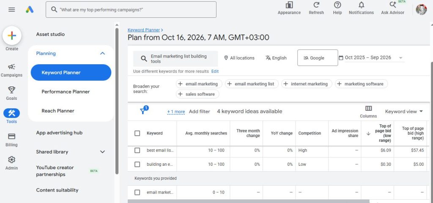433x203 pixels.
Task: Open Reach Planner
Action: tap(58, 111)
